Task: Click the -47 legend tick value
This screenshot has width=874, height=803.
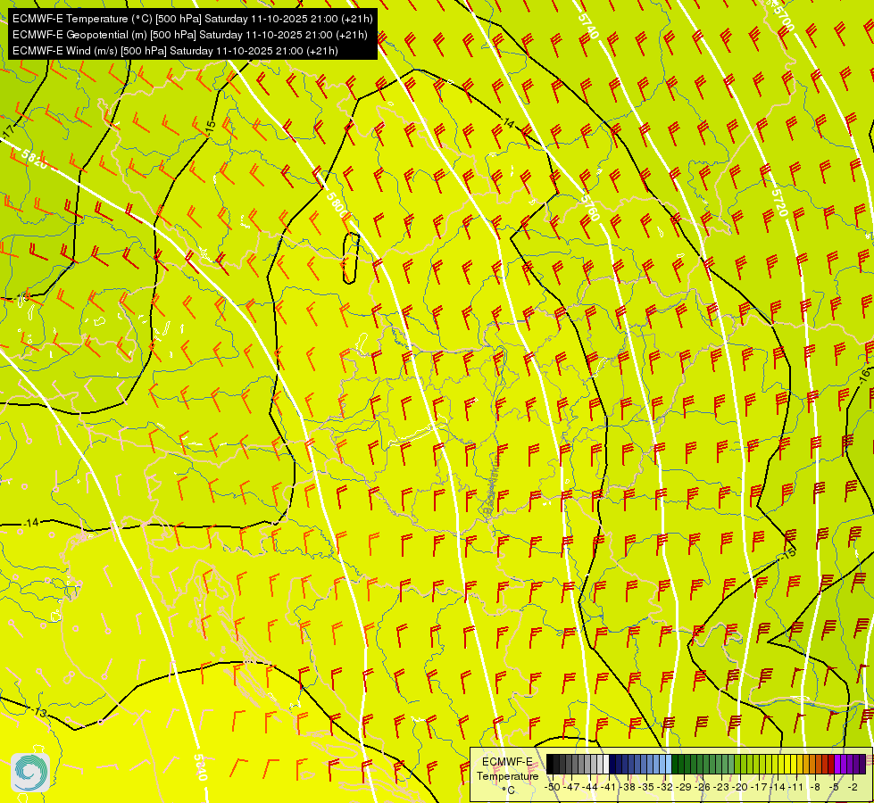Action: 572,788
